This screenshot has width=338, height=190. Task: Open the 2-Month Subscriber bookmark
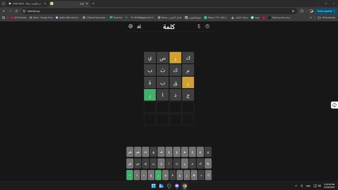pyautogui.click(x=95, y=18)
